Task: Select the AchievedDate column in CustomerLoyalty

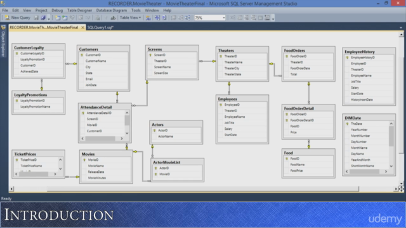Action: point(38,72)
